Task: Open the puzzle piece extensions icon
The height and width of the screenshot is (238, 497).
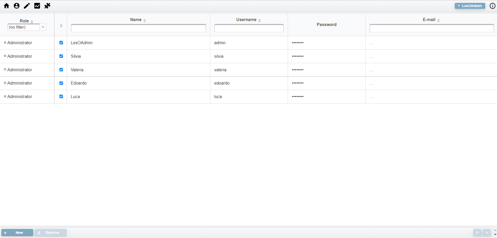Action: pos(47,6)
